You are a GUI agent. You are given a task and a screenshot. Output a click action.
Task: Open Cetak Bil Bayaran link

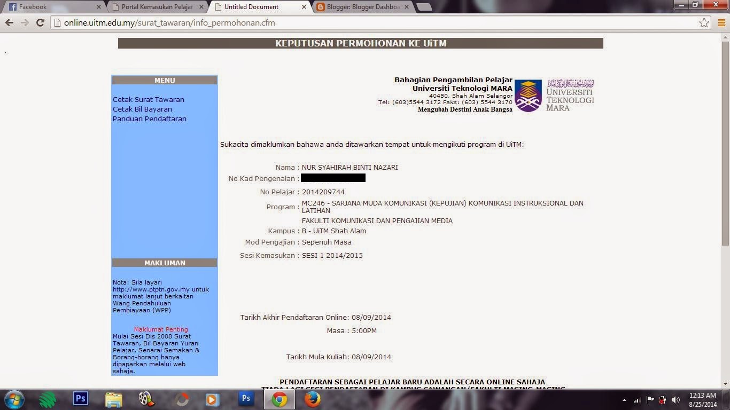[x=142, y=109]
